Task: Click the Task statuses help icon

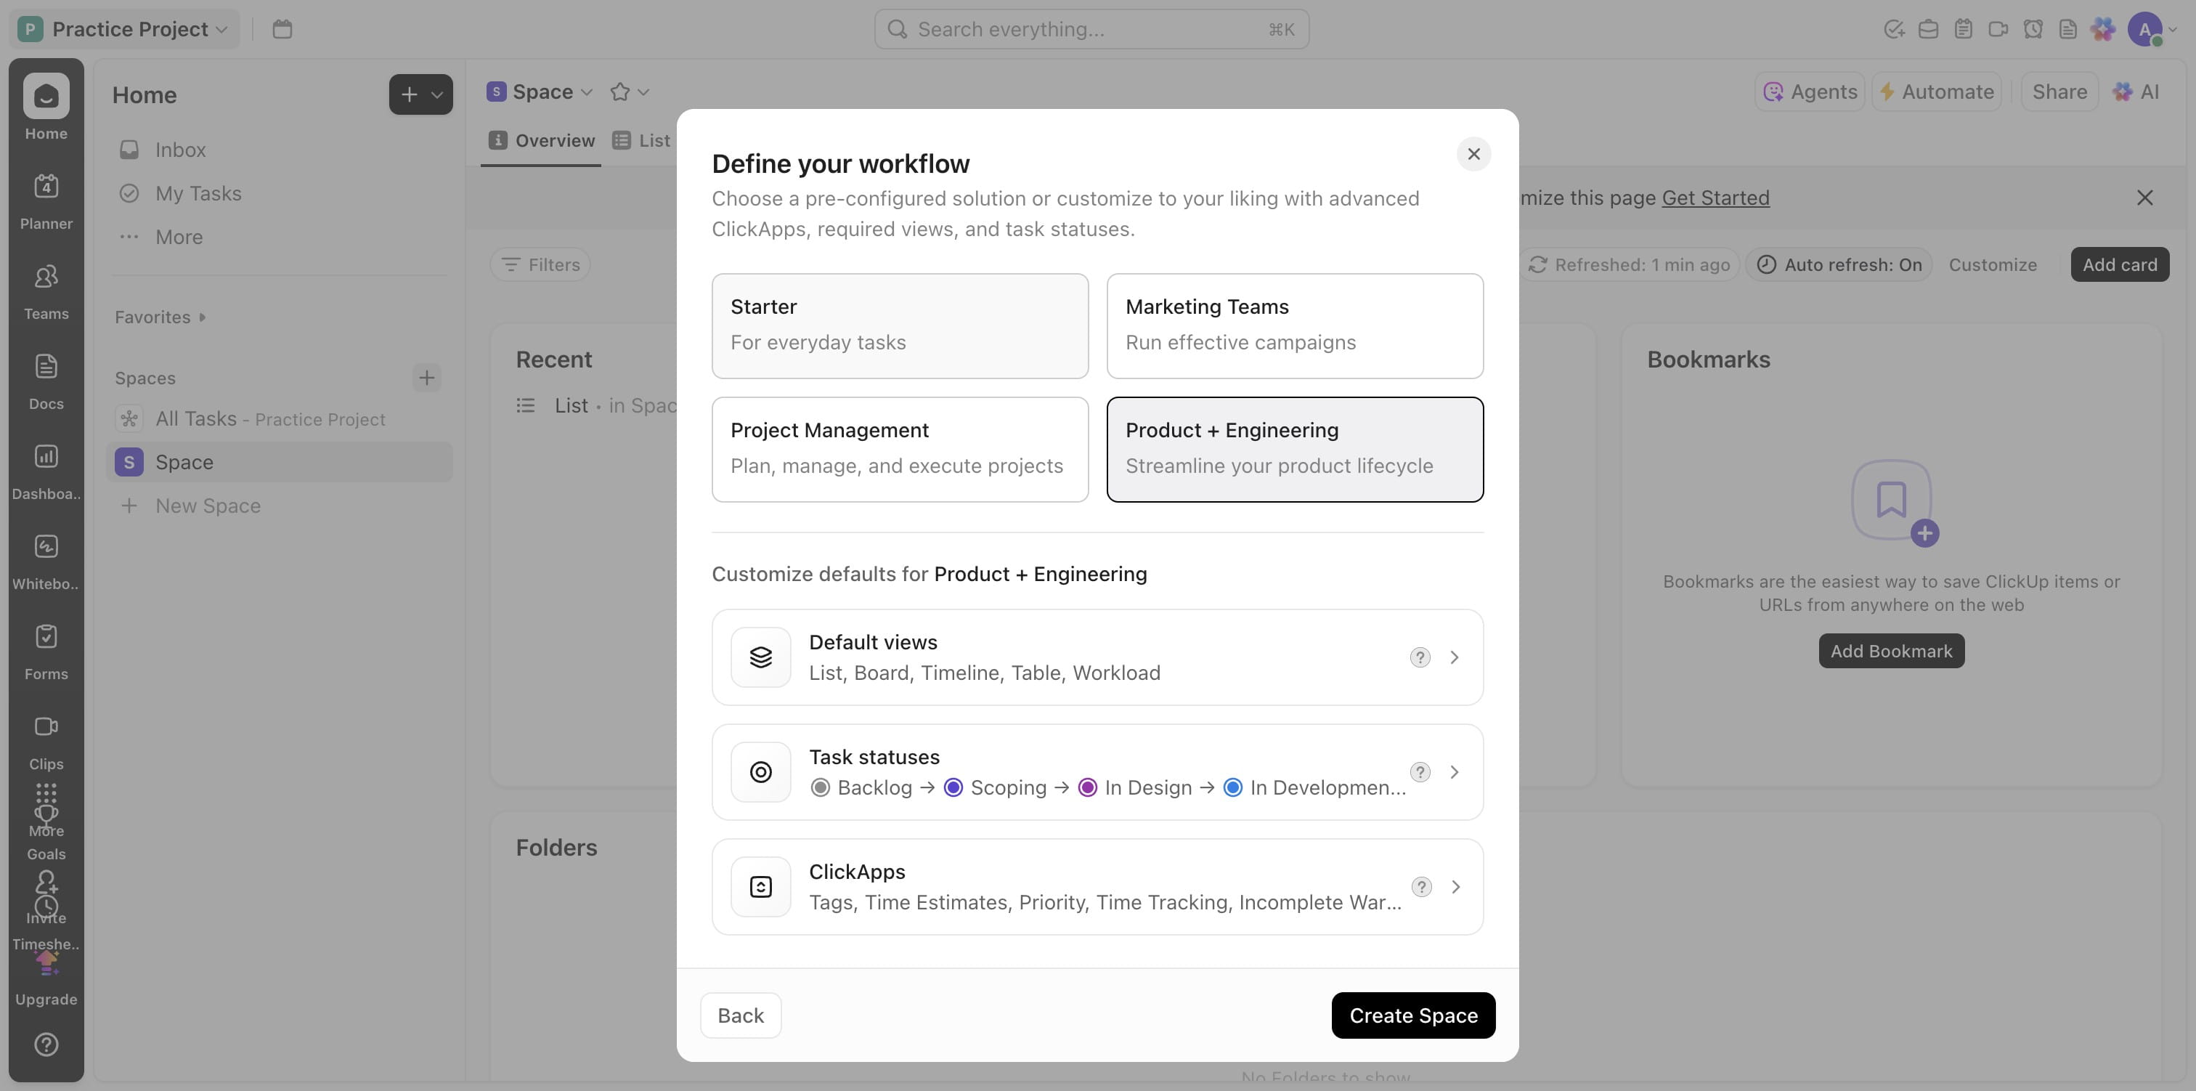Action: click(x=1420, y=772)
